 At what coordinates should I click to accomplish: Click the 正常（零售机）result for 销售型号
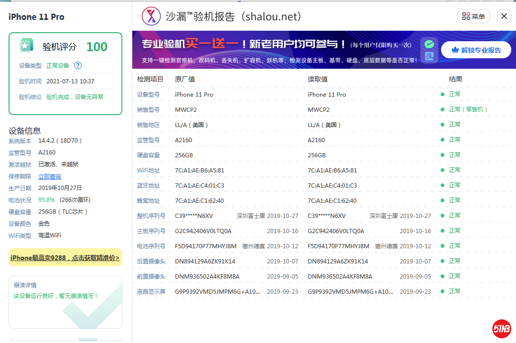pyautogui.click(x=468, y=109)
